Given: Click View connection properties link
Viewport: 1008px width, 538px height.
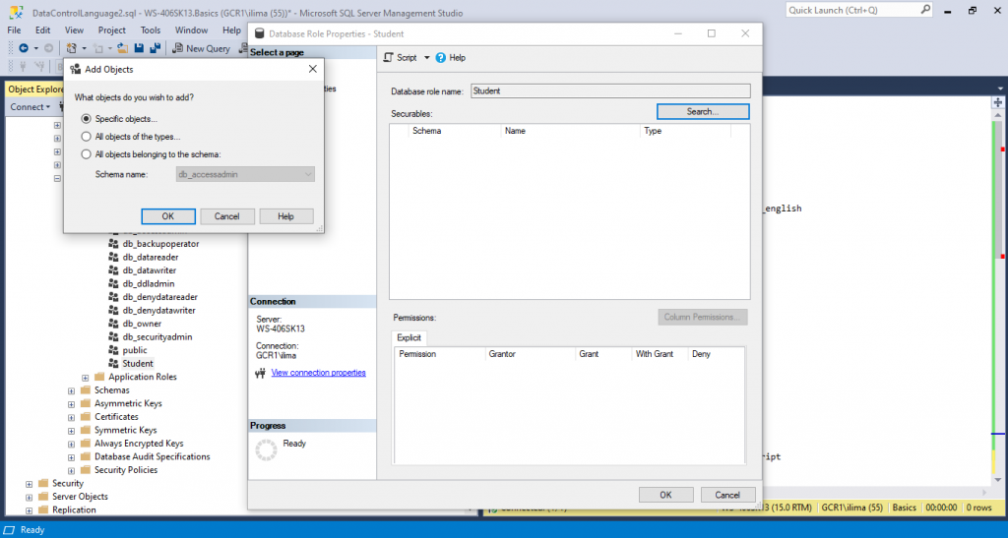Looking at the screenshot, I should click(318, 373).
